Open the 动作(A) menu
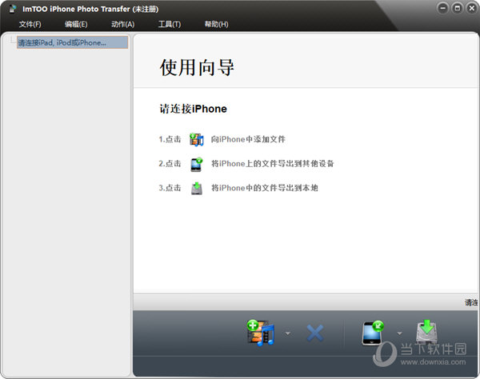Viewport: 480px width, 379px height. (122, 24)
